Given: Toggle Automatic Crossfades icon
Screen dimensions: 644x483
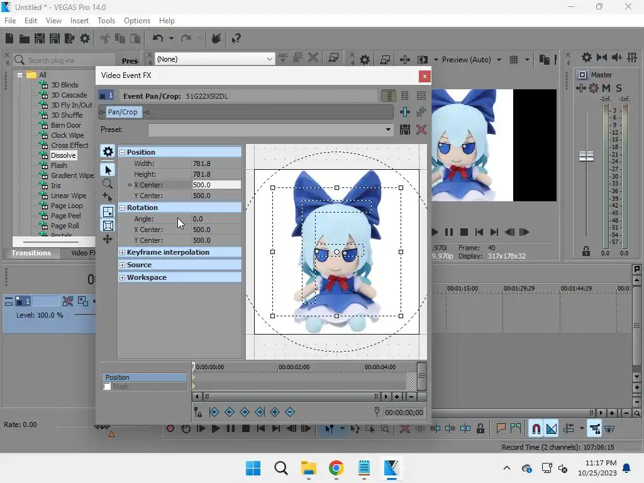Looking at the screenshot, I should pyautogui.click(x=552, y=429).
